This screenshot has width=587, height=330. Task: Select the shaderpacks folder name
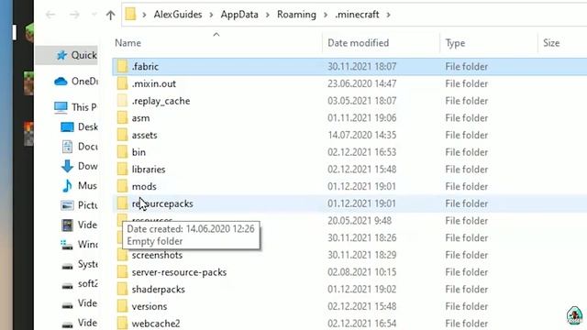pyautogui.click(x=159, y=290)
